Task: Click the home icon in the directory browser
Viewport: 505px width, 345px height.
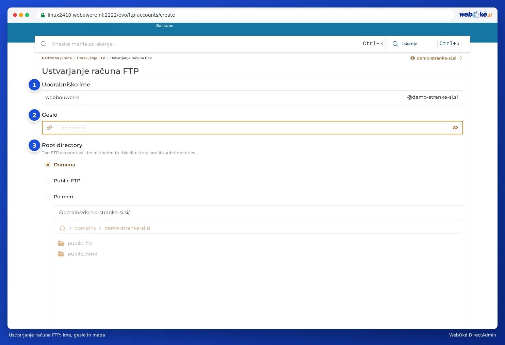Action: point(63,228)
